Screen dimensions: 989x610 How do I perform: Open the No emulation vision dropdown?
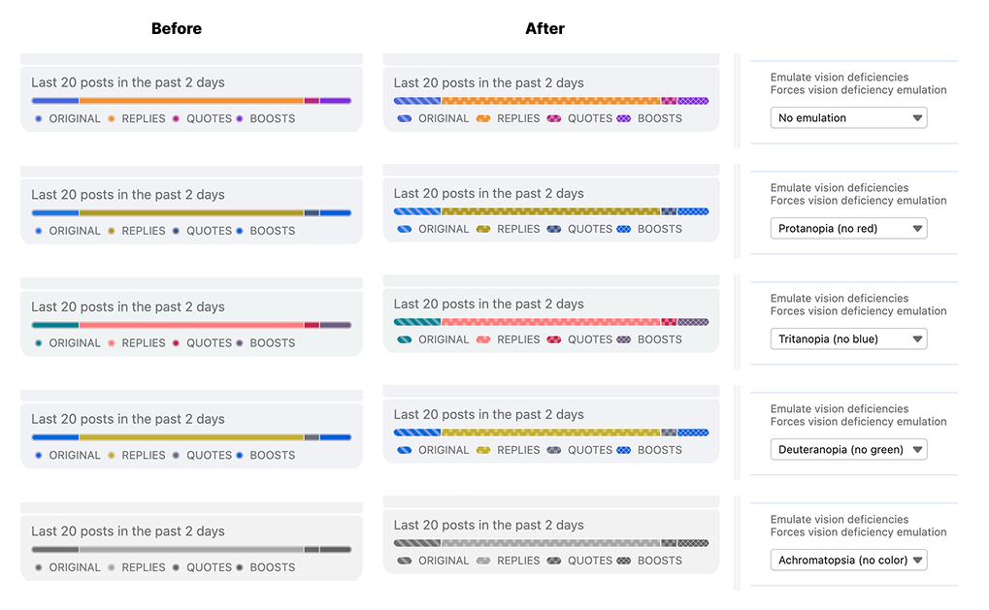pos(848,118)
